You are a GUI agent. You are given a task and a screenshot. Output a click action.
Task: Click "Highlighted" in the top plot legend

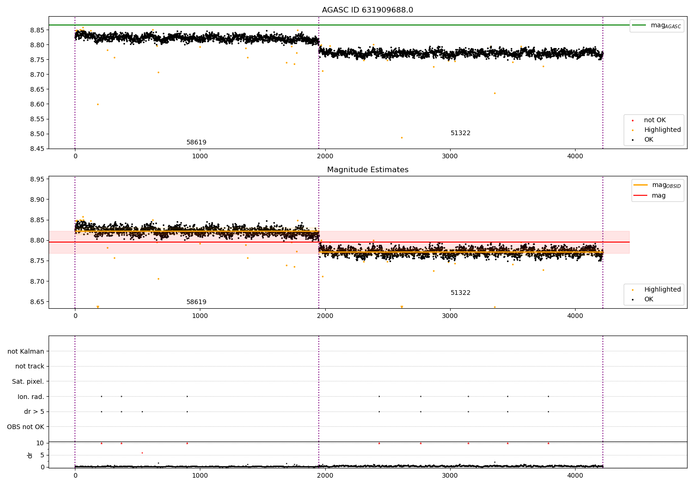(x=663, y=130)
